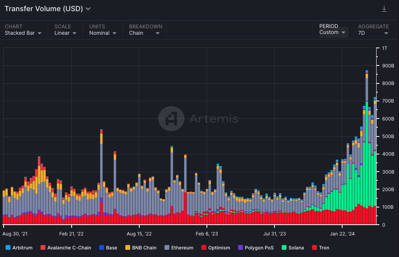Toggle the Tron legend entry
399x257 pixels.
(320, 248)
